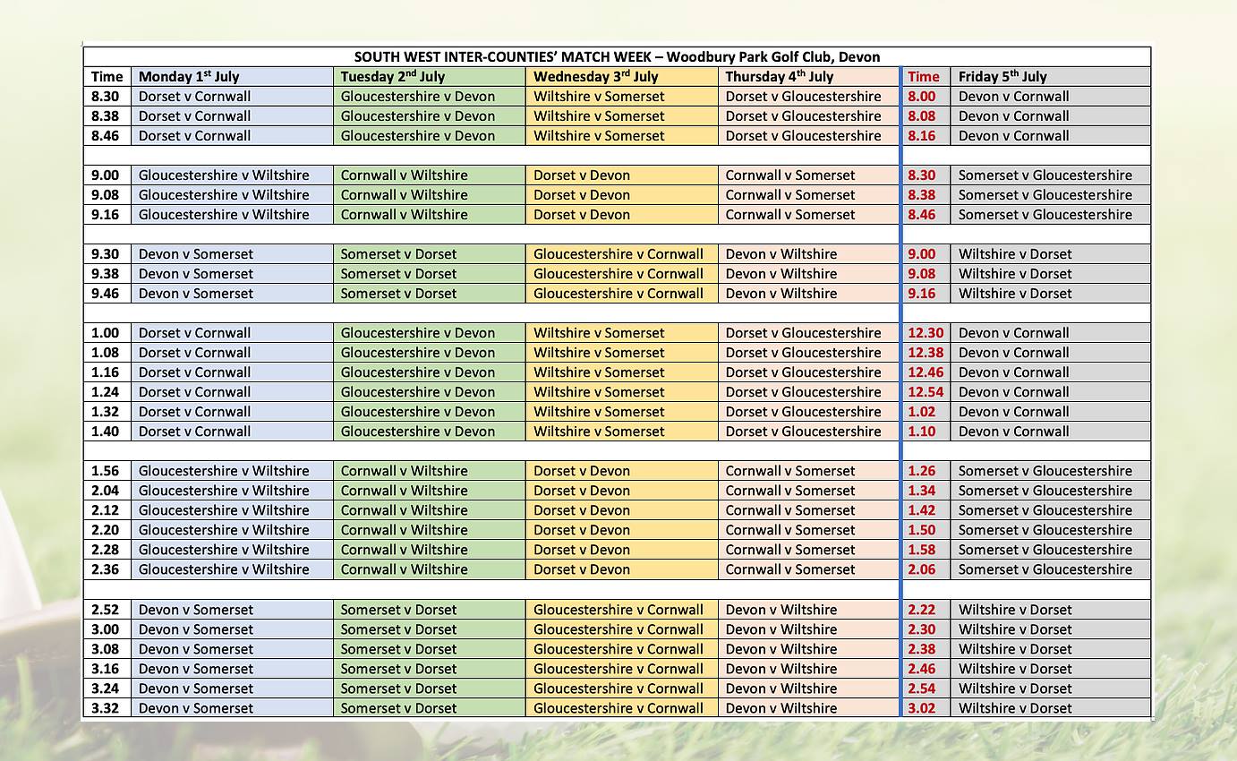Select Monday's 'Gloucestershire v Wiltshire' in 2.04 row
1237x761 pixels.
point(233,490)
